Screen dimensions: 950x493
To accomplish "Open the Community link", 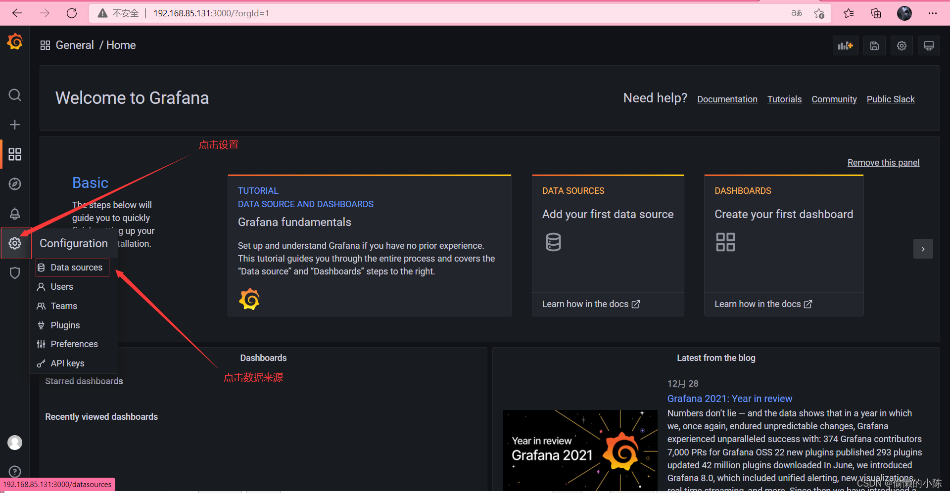I will point(834,99).
